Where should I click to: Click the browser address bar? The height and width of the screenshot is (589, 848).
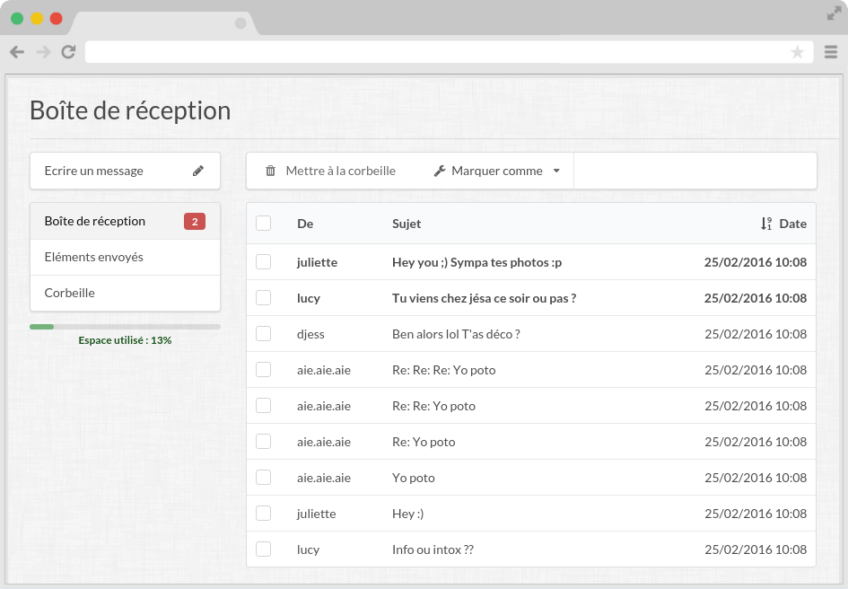440,52
